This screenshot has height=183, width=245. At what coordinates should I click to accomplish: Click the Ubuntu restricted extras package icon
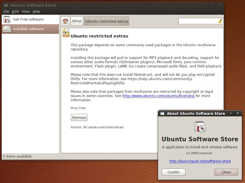(x=66, y=33)
